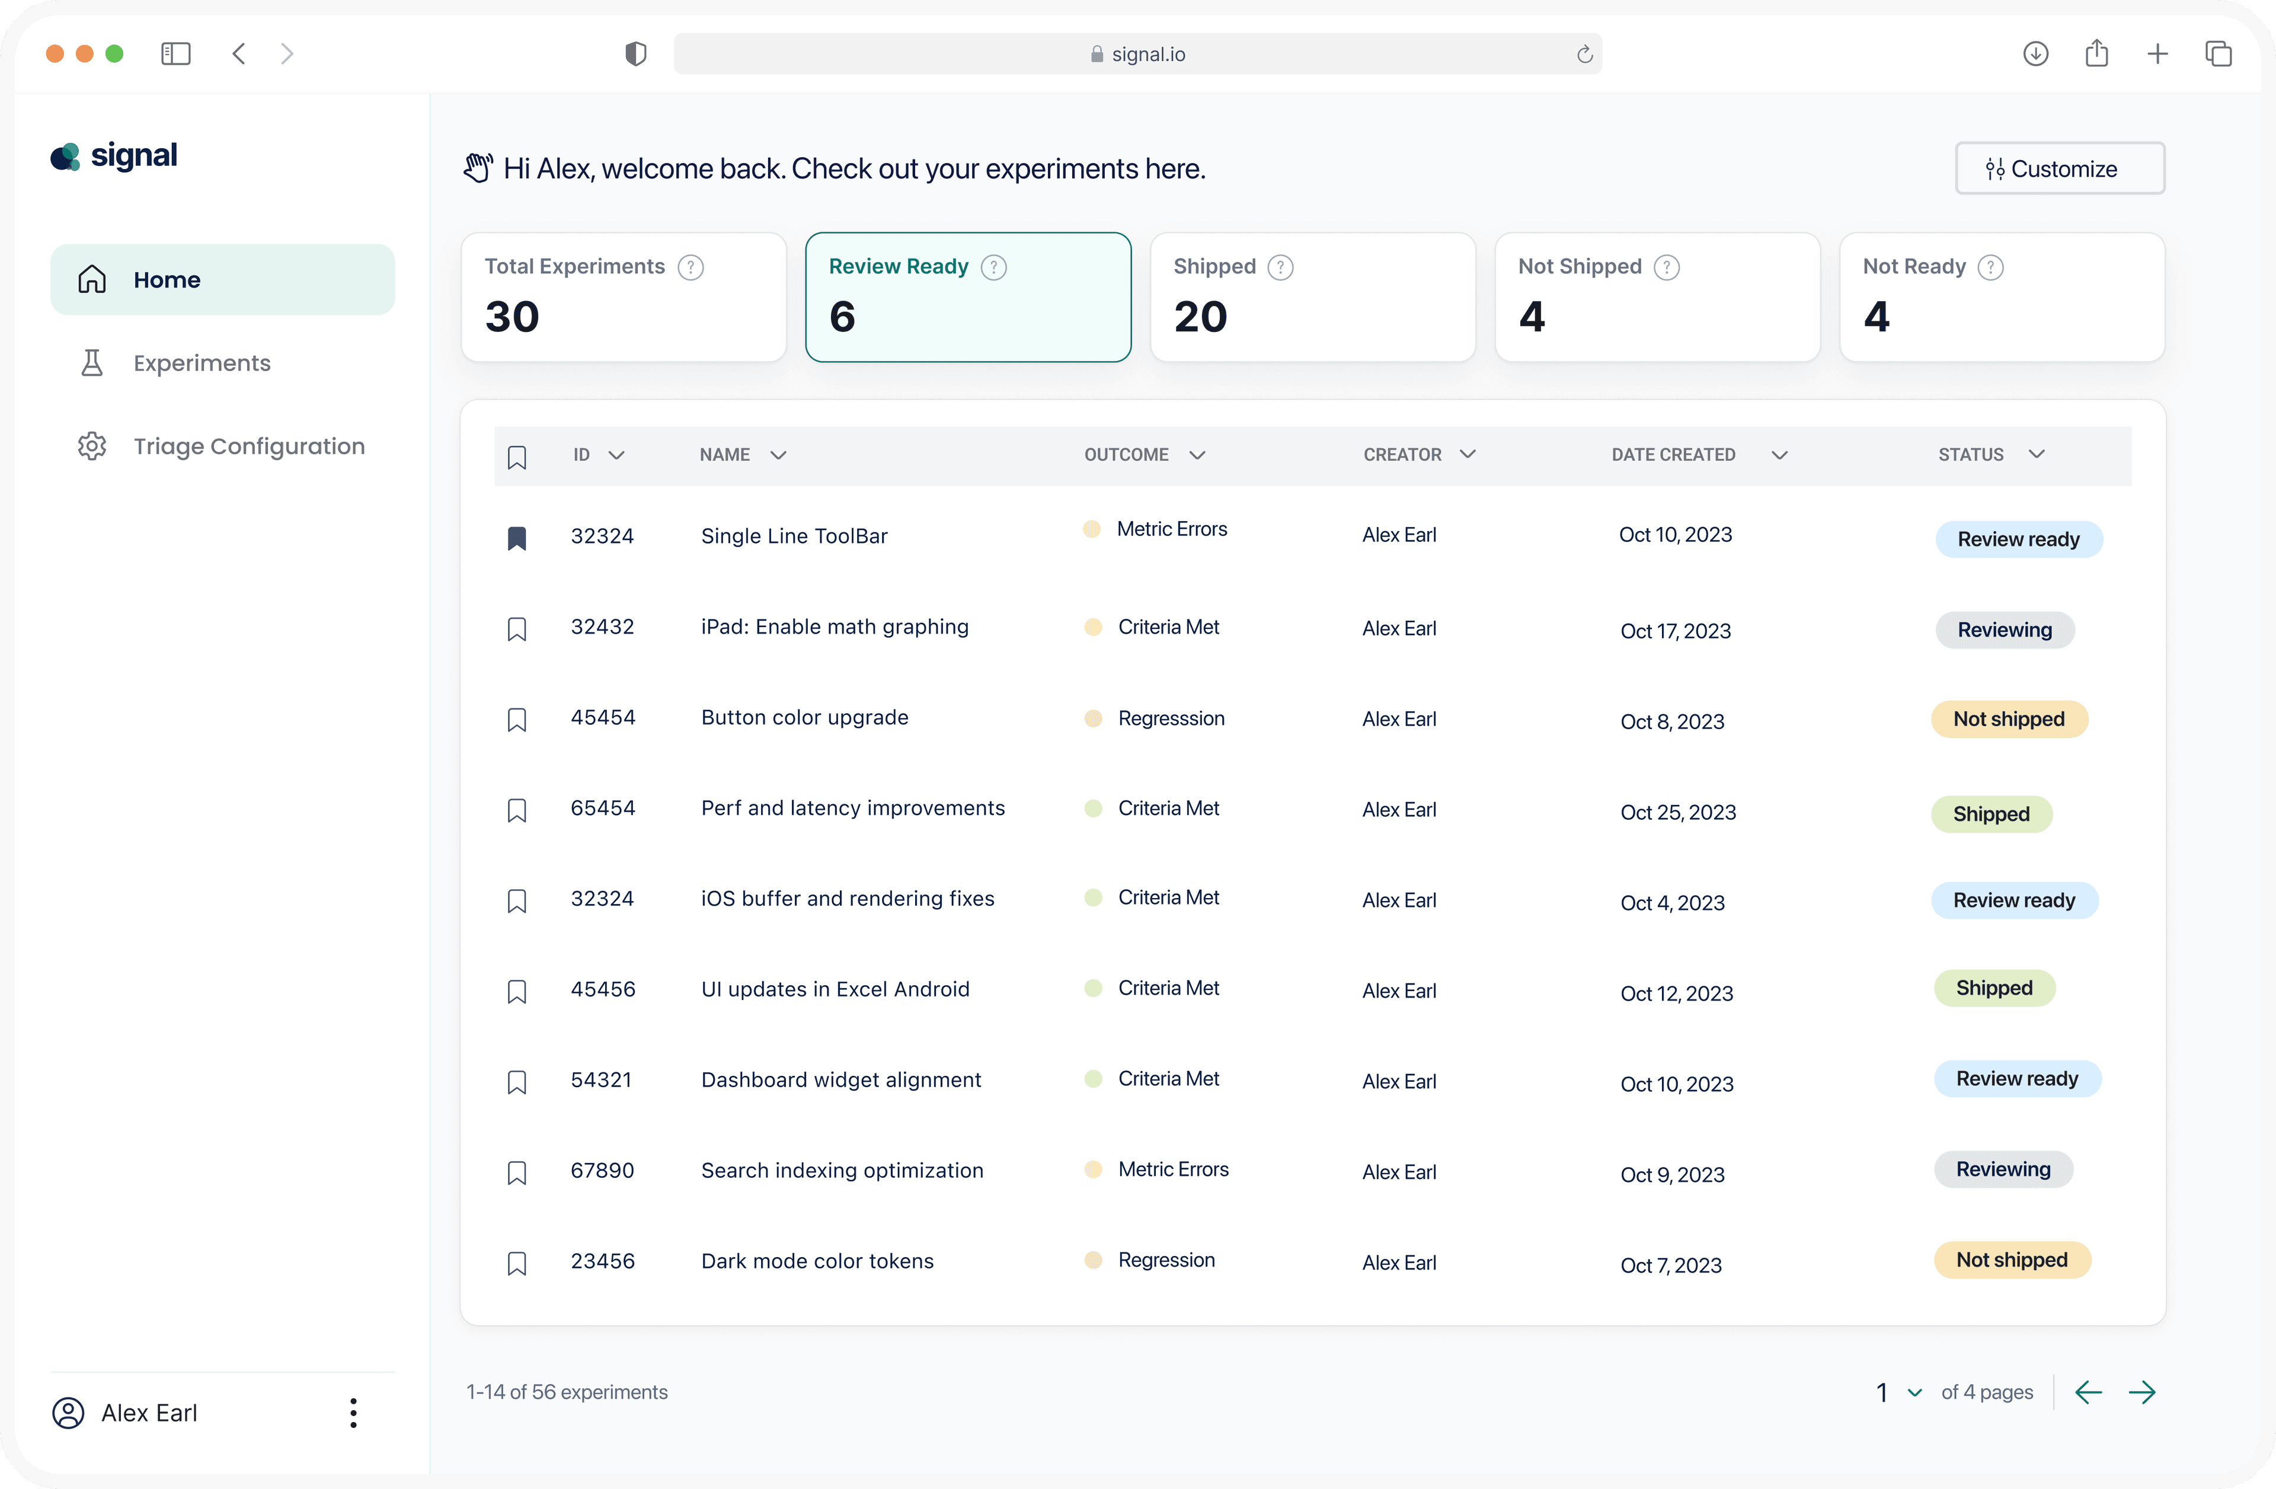Click Review ready badge on Dashboard widget row
This screenshot has width=2276, height=1489.
(x=2017, y=1079)
